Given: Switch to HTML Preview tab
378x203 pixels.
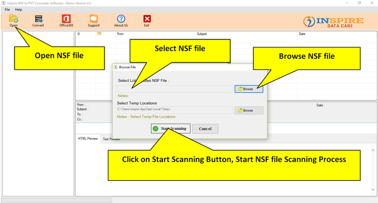Looking at the screenshot, I should 88,139.
